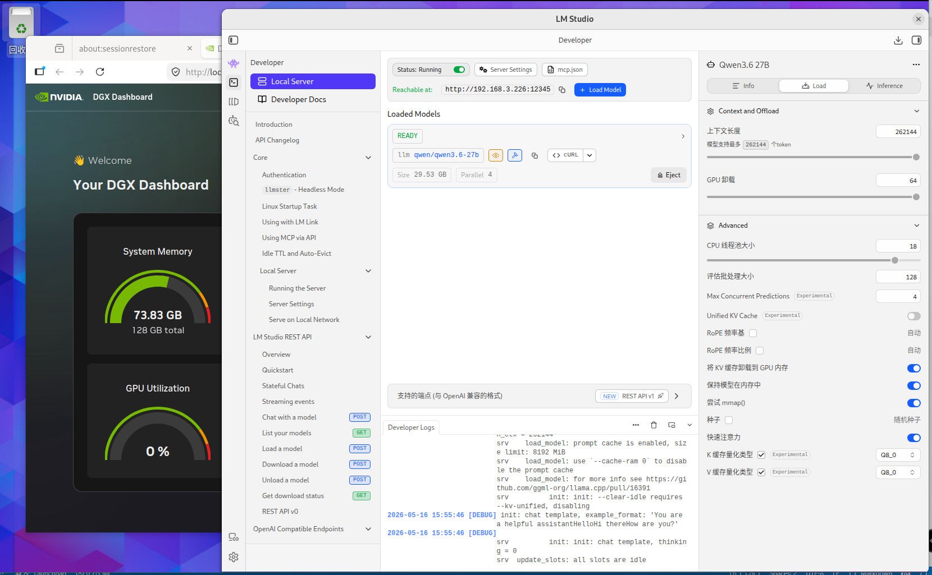Toggle the right sidebar panel icon in the header
Viewport: 932px width, 575px height.
[x=916, y=40]
